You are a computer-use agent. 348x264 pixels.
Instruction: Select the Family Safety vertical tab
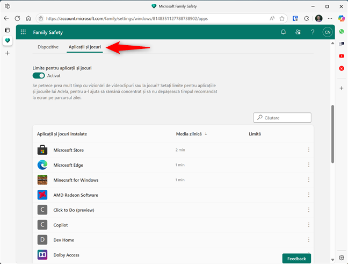pyautogui.click(x=8, y=41)
